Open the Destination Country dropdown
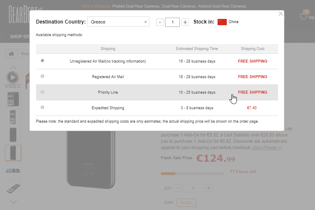Screen dimensions: 315x210 coord(118,22)
